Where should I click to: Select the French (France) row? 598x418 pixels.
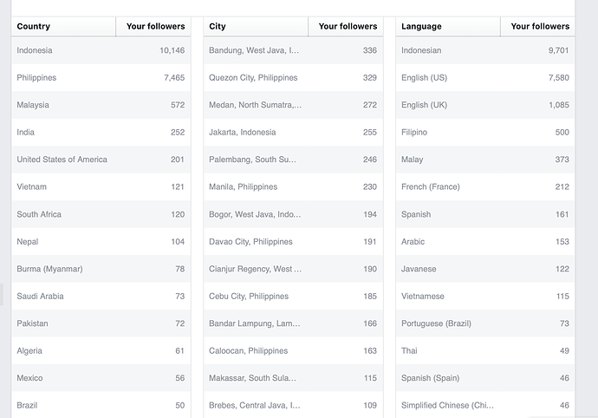(431, 187)
